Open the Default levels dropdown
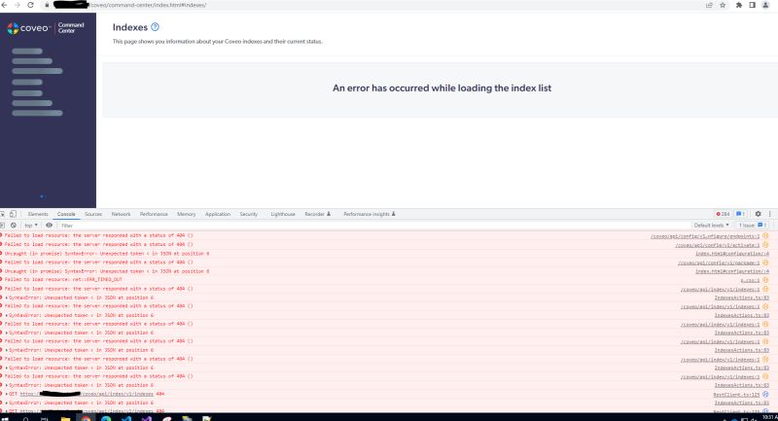The height and width of the screenshot is (421, 778). 711,226
